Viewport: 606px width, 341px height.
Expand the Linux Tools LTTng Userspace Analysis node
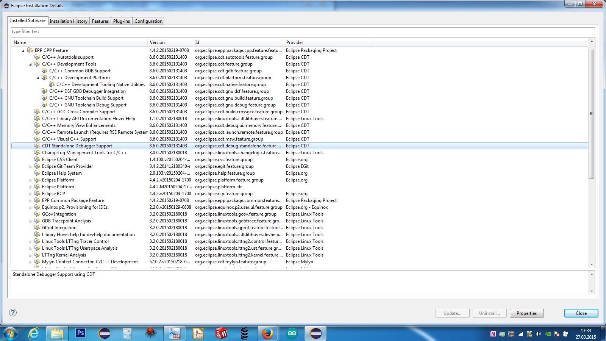pos(30,248)
